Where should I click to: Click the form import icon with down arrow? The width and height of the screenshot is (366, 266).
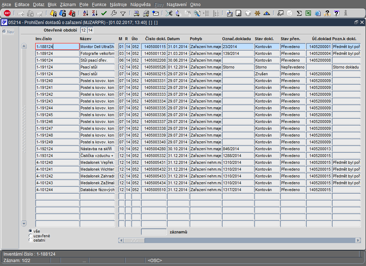click(x=229, y=13)
